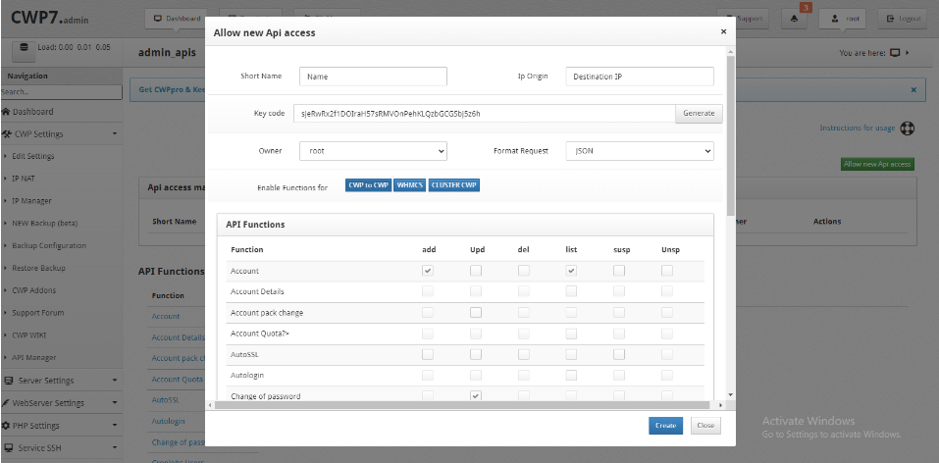This screenshot has width=939, height=463.
Task: Click Generate button for key code
Action: coord(699,113)
